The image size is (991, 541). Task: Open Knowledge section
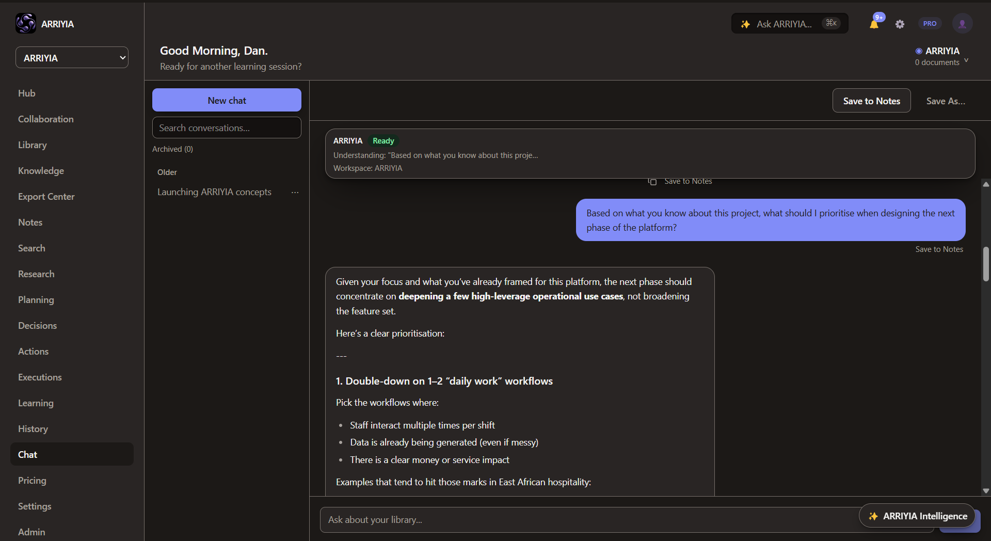coord(41,171)
